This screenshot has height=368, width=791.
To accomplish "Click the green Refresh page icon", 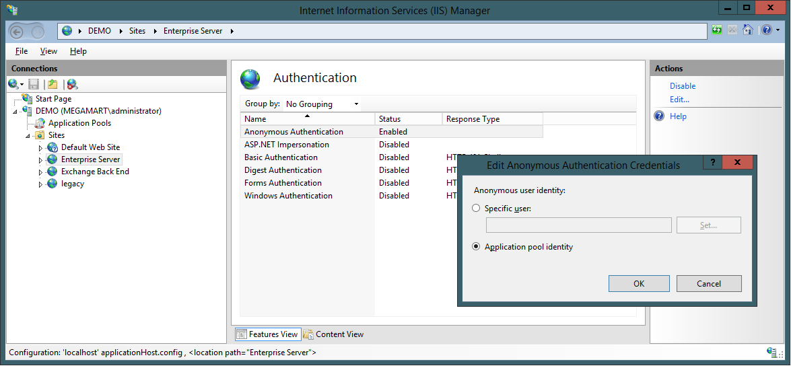I will [717, 30].
